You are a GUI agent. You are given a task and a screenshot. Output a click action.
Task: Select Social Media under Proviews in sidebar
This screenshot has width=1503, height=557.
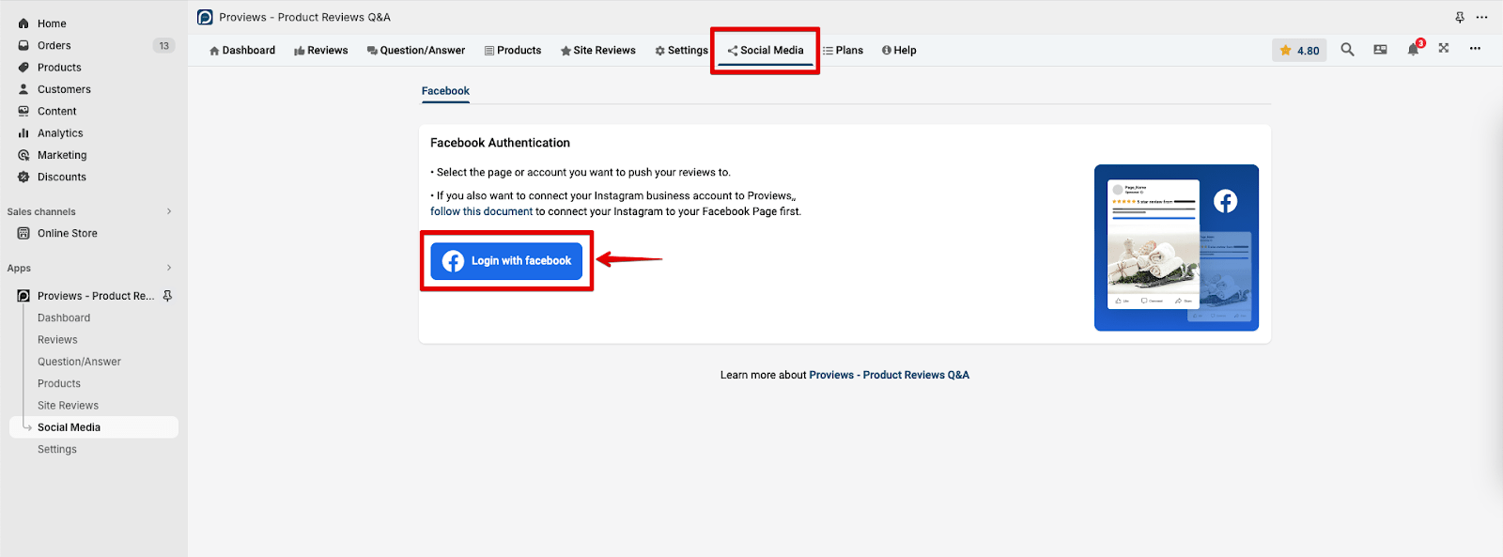pyautogui.click(x=94, y=427)
